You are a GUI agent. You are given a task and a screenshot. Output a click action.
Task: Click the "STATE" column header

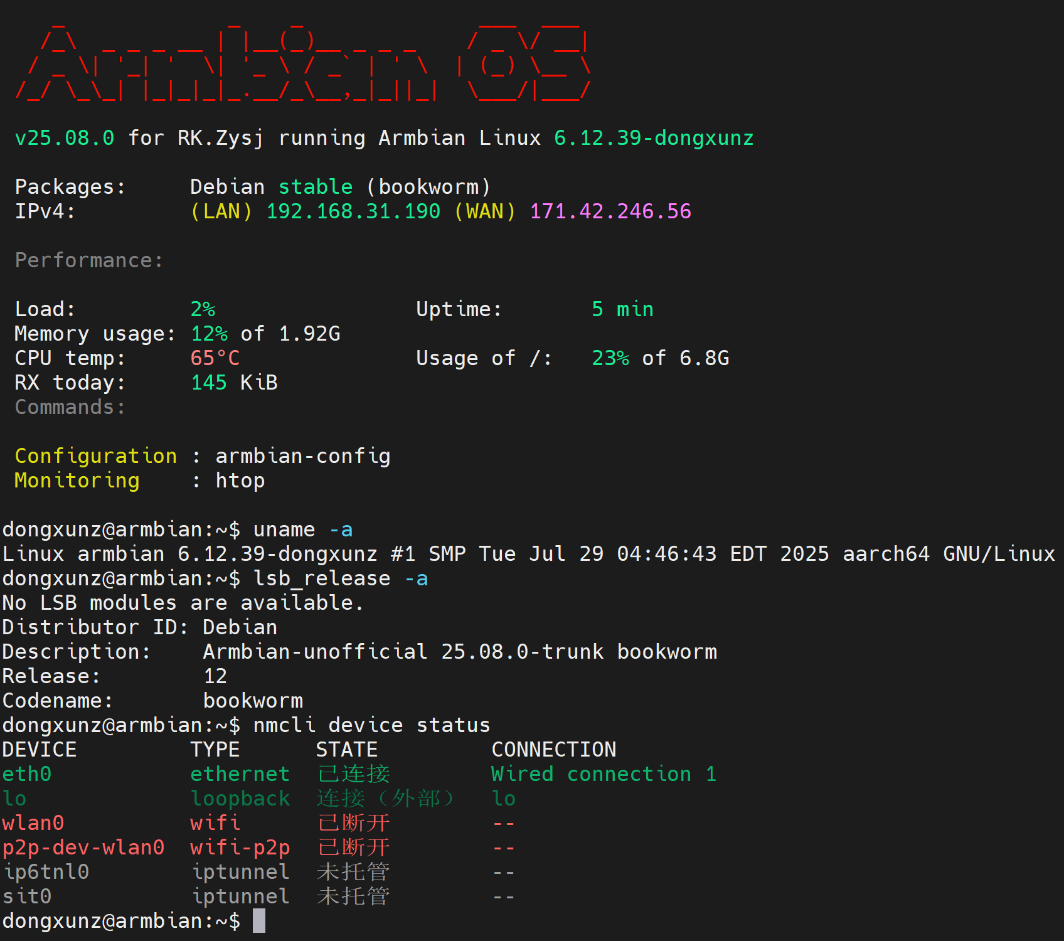[347, 750]
